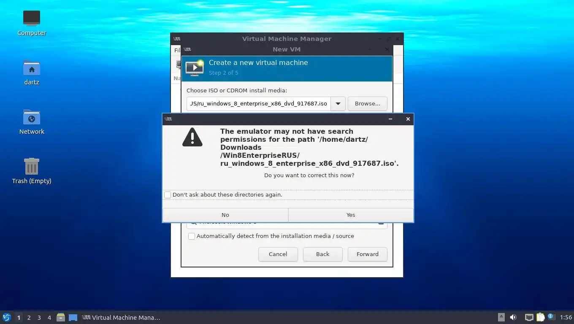Click No in the permissions dialog
The width and height of the screenshot is (574, 324).
tap(225, 215)
